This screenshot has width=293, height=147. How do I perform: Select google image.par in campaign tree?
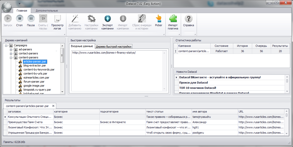pyautogui.click(x=34, y=86)
